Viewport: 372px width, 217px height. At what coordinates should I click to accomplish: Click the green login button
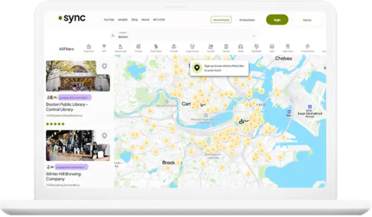277,20
